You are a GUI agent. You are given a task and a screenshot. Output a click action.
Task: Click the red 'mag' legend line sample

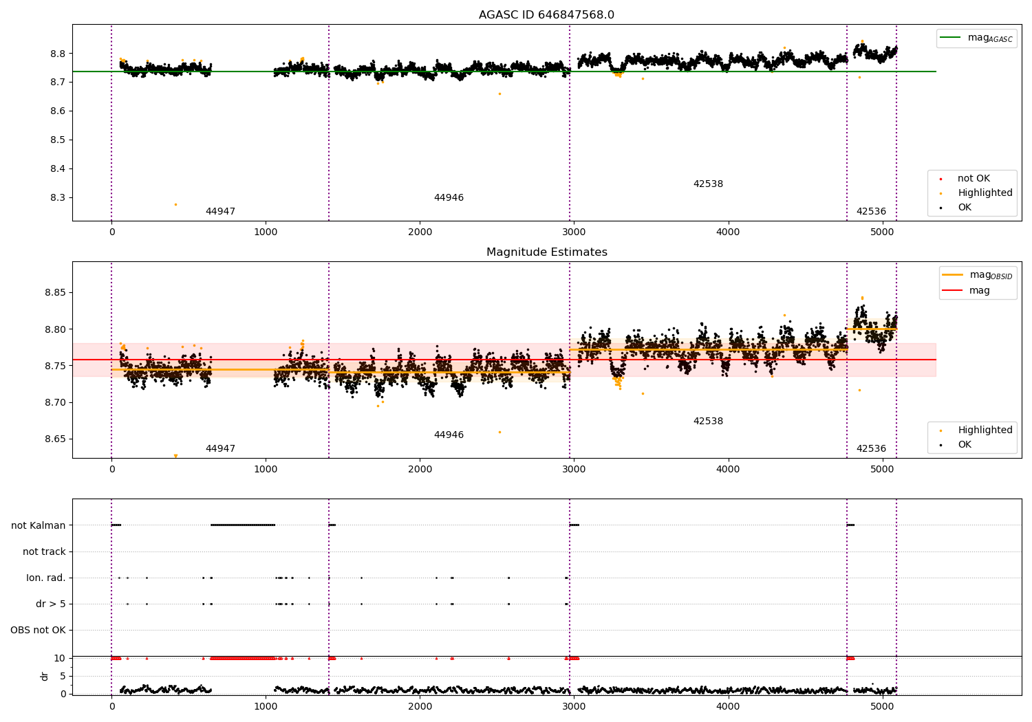[x=953, y=290]
